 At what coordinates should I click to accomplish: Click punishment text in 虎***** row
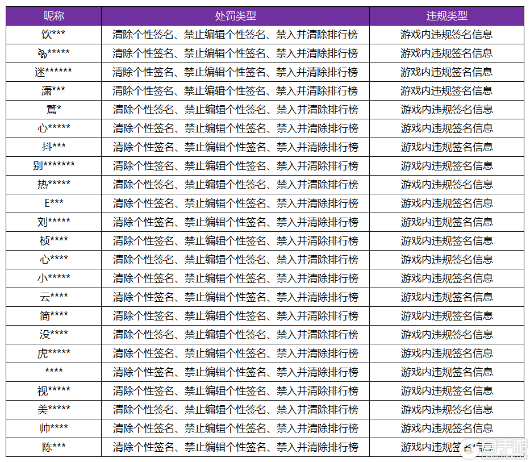tap(235, 353)
